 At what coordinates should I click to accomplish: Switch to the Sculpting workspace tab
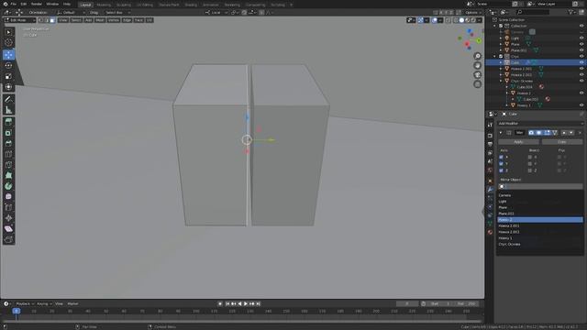(x=124, y=5)
